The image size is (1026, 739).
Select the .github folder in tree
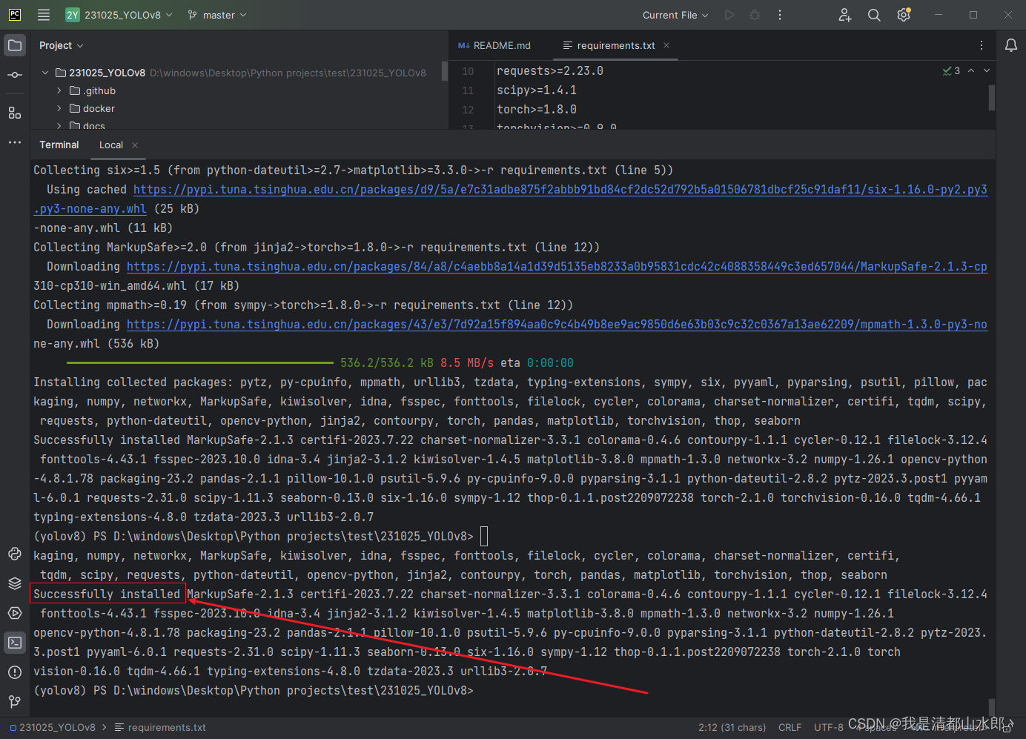[100, 90]
